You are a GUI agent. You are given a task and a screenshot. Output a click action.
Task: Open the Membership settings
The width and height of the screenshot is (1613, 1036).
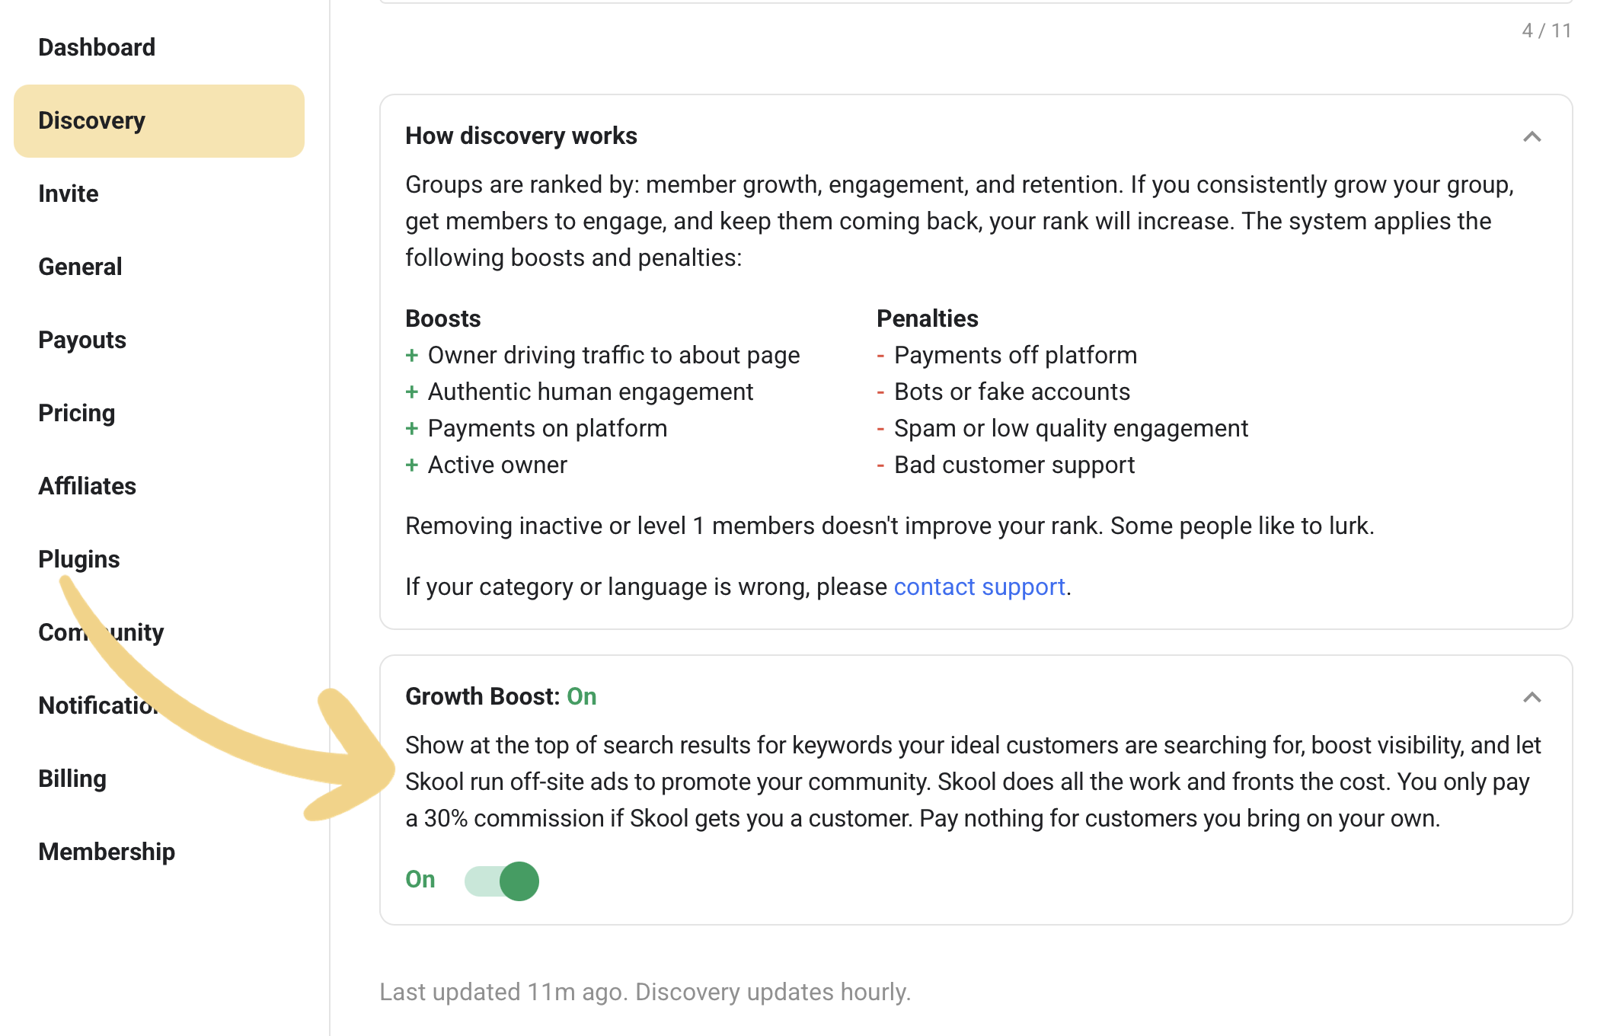click(x=107, y=852)
